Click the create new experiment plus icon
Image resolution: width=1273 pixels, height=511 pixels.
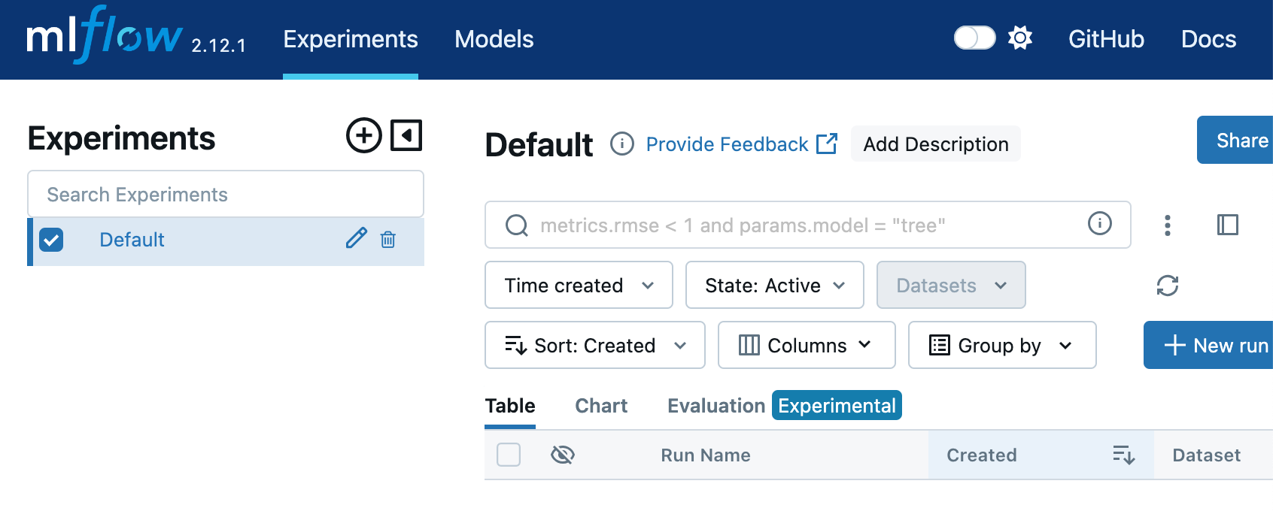point(364,135)
